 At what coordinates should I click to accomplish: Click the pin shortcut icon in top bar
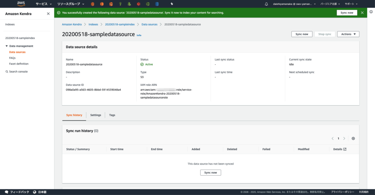(x=171, y=4)
